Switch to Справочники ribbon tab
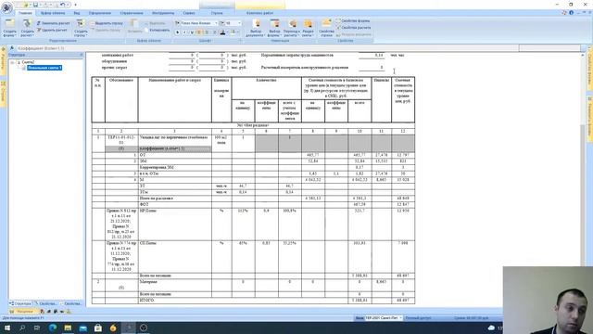The width and height of the screenshot is (593, 334). 132,13
